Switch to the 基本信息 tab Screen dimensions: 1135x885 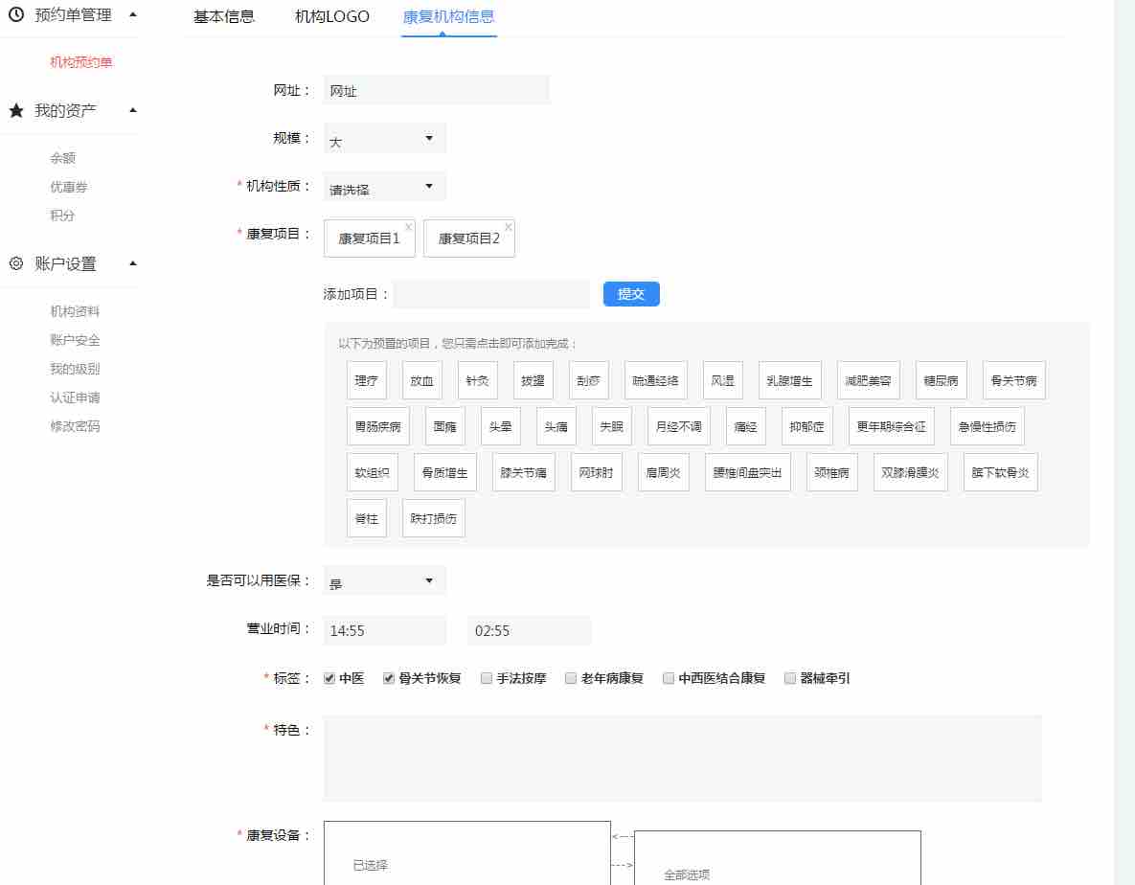point(224,16)
